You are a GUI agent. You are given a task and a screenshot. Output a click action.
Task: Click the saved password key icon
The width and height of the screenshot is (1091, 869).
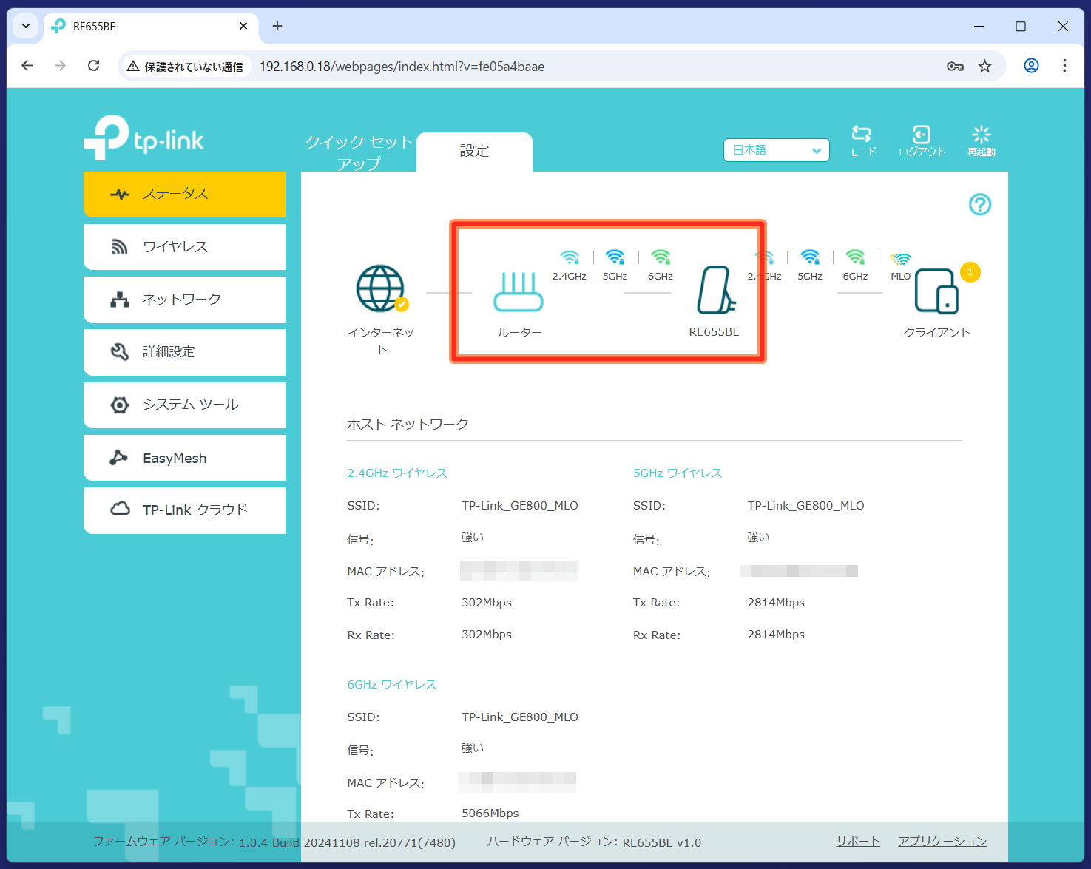coord(955,66)
